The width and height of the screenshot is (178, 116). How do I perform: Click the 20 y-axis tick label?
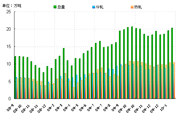(8, 29)
